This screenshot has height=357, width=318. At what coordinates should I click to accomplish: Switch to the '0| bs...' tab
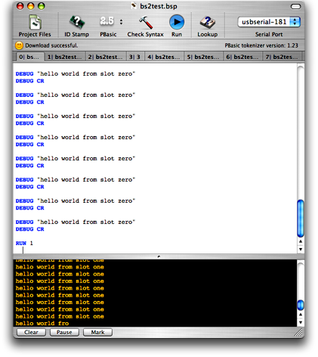[x=29, y=57]
